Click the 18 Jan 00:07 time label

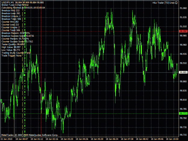click(x=22, y=139)
